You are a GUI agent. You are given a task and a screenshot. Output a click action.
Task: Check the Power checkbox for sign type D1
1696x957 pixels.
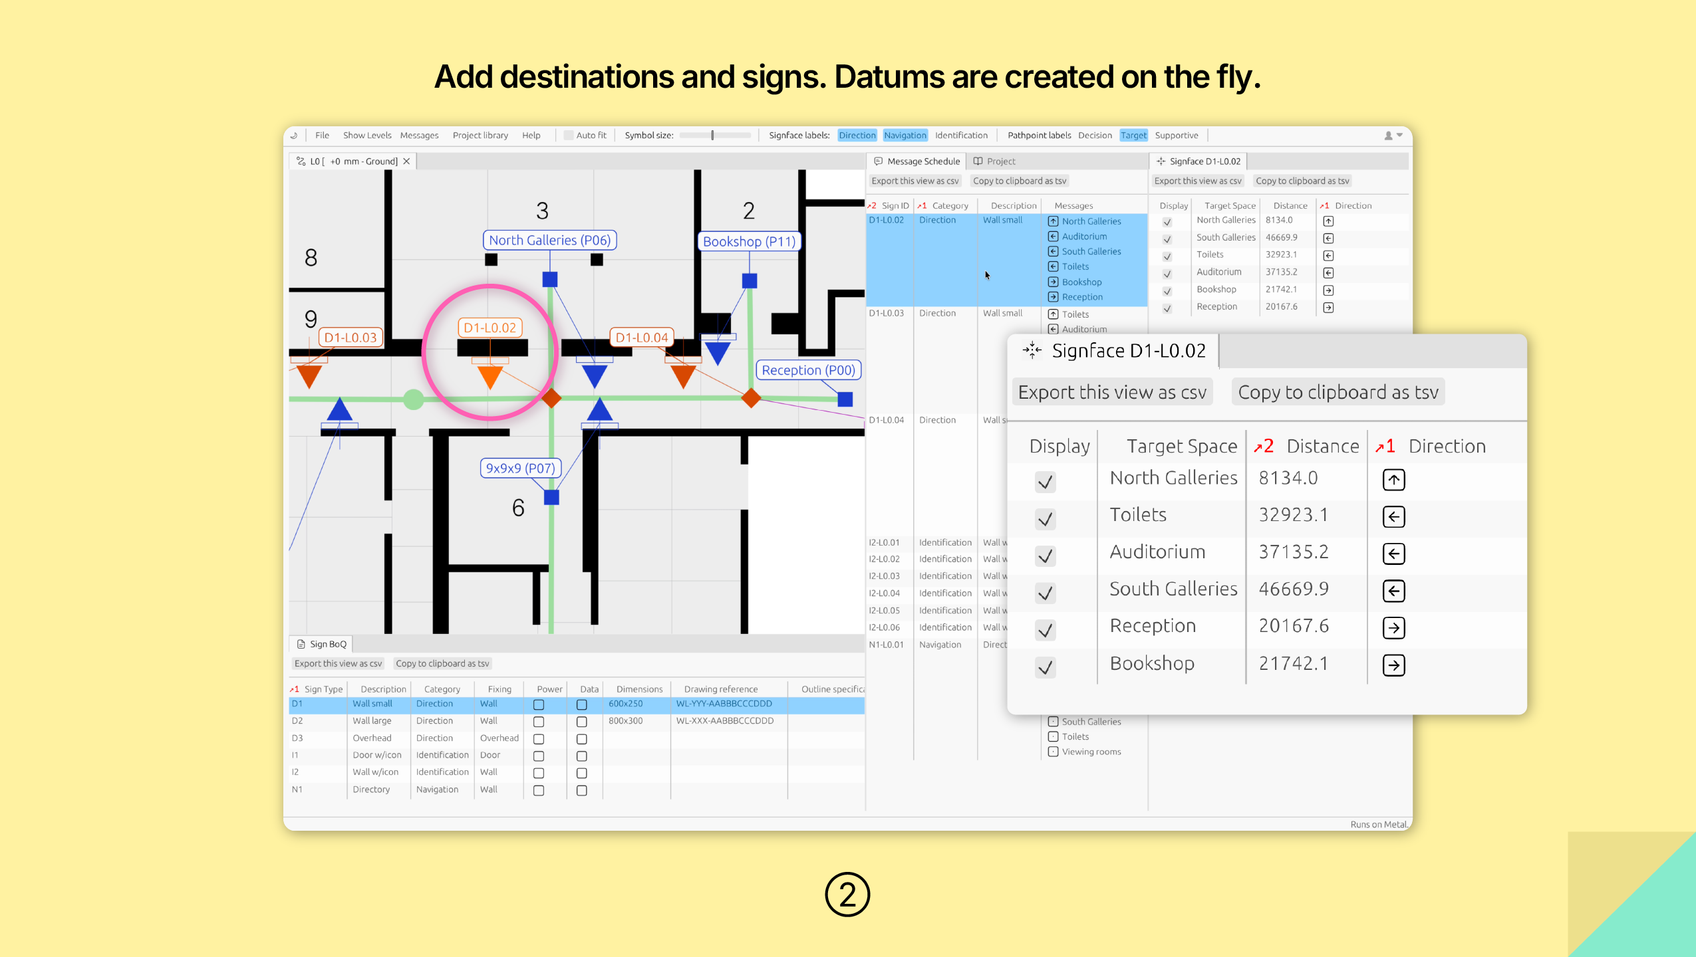tap(538, 705)
